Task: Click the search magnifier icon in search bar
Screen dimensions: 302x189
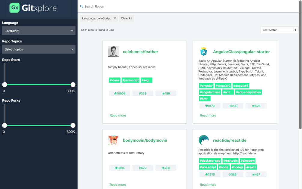Action: (x=81, y=6)
